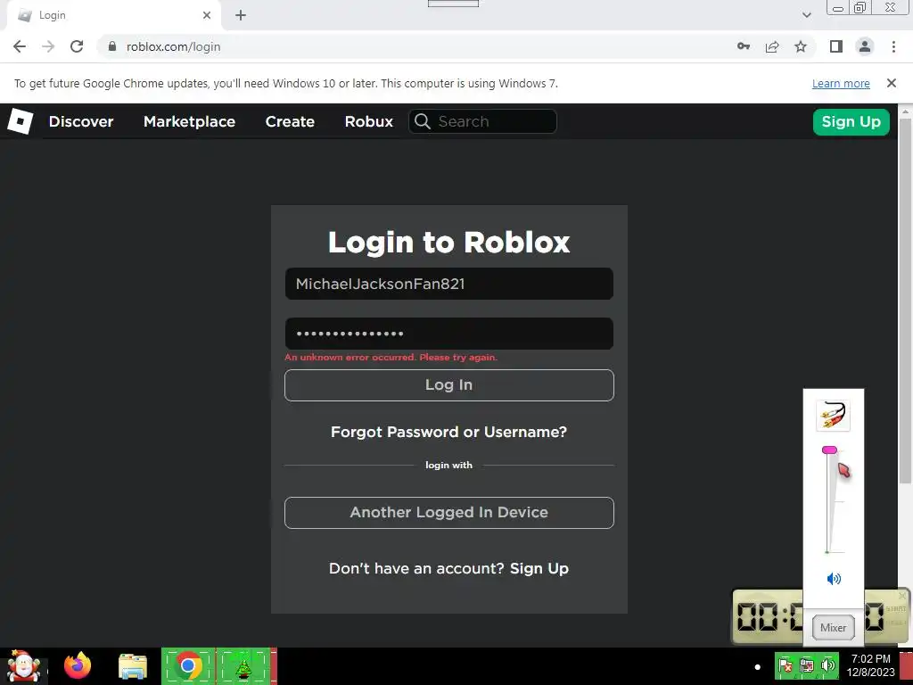Open the Chrome side panel icon
The image size is (913, 685).
(836, 46)
